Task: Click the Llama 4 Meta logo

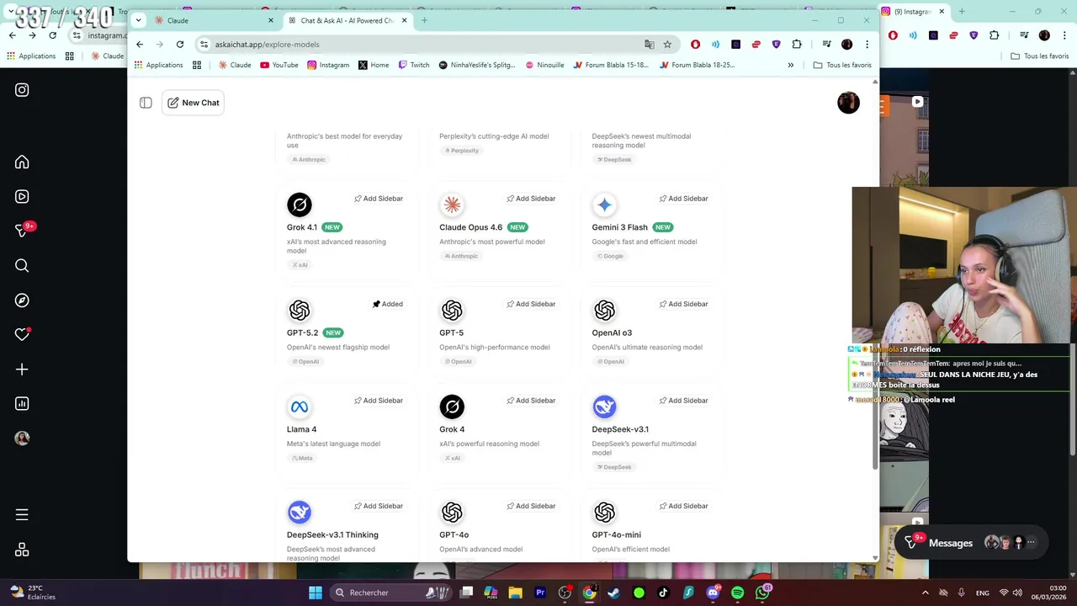Action: pyautogui.click(x=300, y=407)
